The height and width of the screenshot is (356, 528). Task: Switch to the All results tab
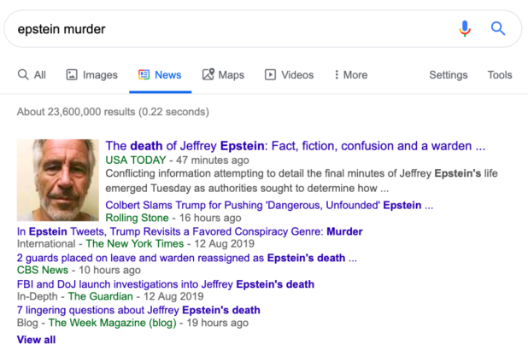click(x=32, y=74)
